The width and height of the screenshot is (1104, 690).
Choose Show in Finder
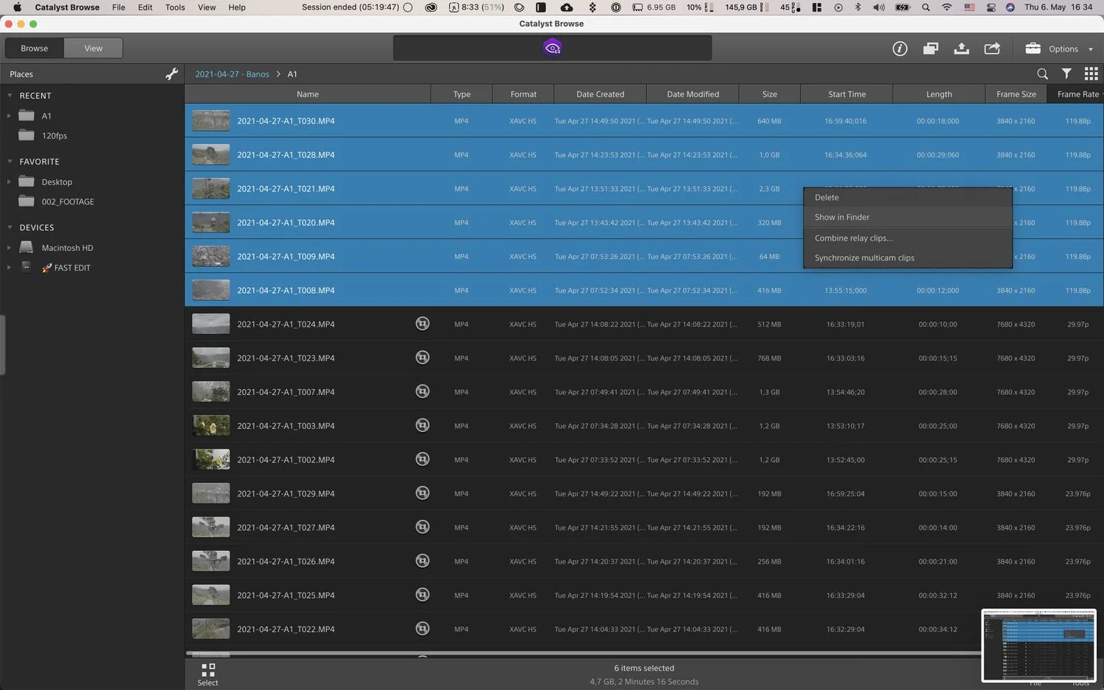click(907, 217)
